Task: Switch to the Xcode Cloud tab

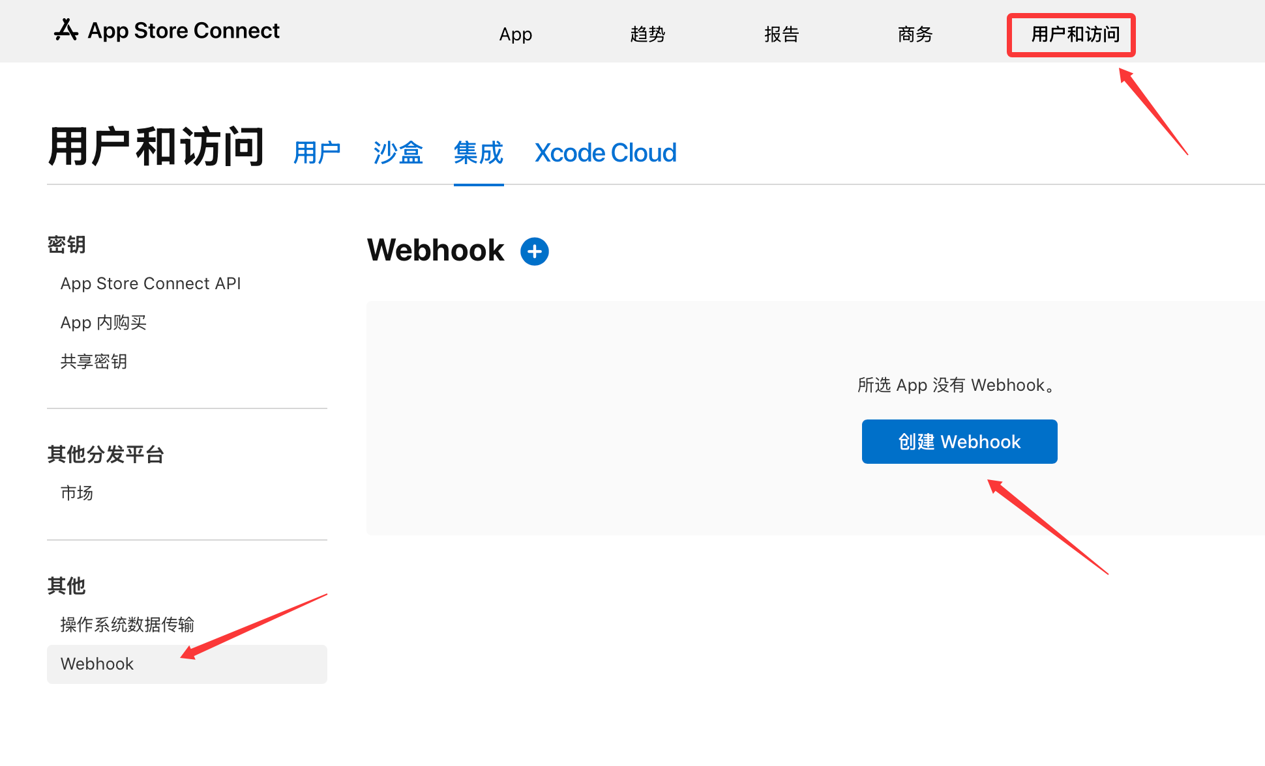Action: click(606, 153)
